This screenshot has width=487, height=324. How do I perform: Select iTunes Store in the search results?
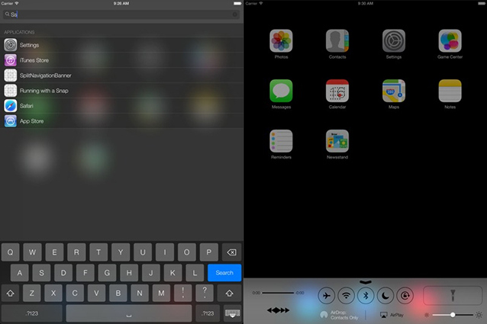click(34, 59)
